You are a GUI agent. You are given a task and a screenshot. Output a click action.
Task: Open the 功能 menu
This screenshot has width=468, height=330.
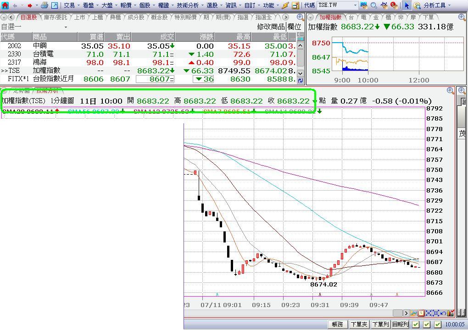(268, 5)
